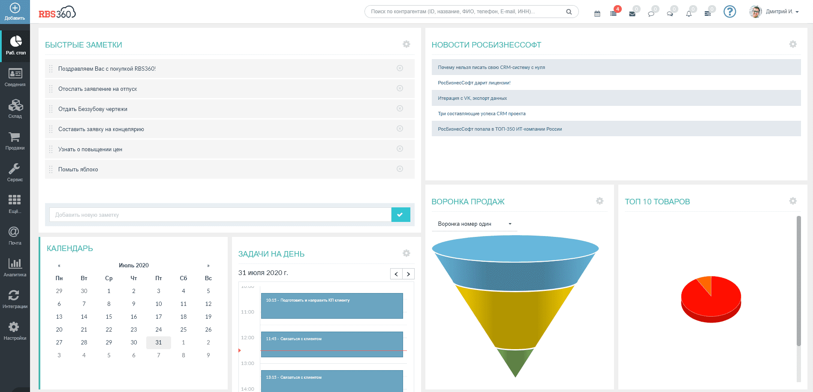The height and width of the screenshot is (392, 813).
Task: Click the Add (Добавить) plus icon
Action: tap(15, 9)
